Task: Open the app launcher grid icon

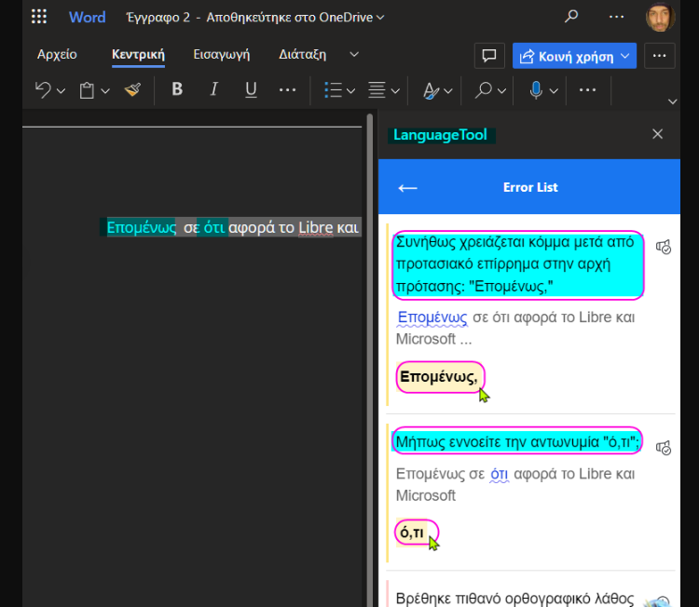Action: tap(39, 17)
